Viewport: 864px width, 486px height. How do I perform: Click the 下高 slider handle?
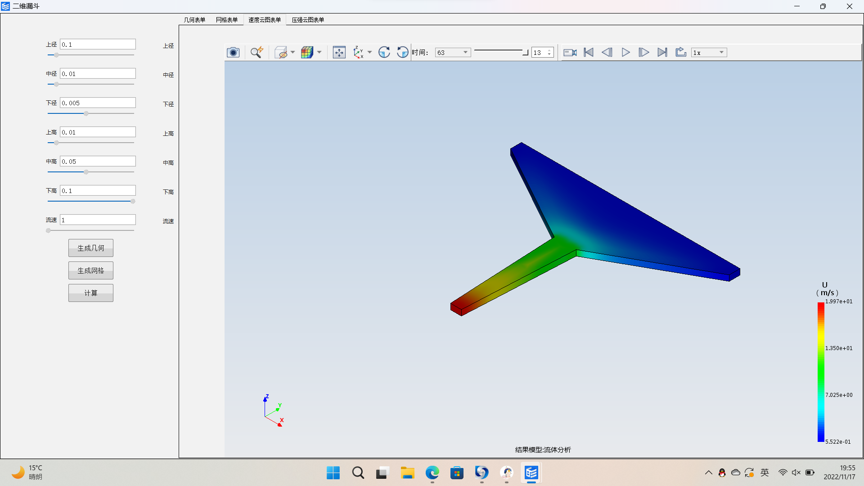point(133,201)
